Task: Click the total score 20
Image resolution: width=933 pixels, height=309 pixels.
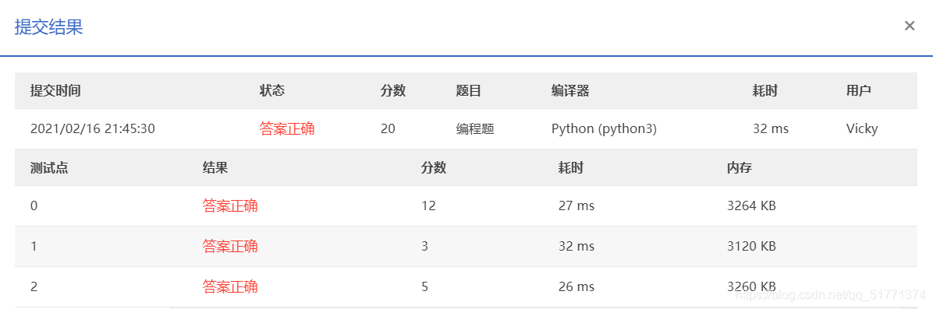Action: (388, 129)
